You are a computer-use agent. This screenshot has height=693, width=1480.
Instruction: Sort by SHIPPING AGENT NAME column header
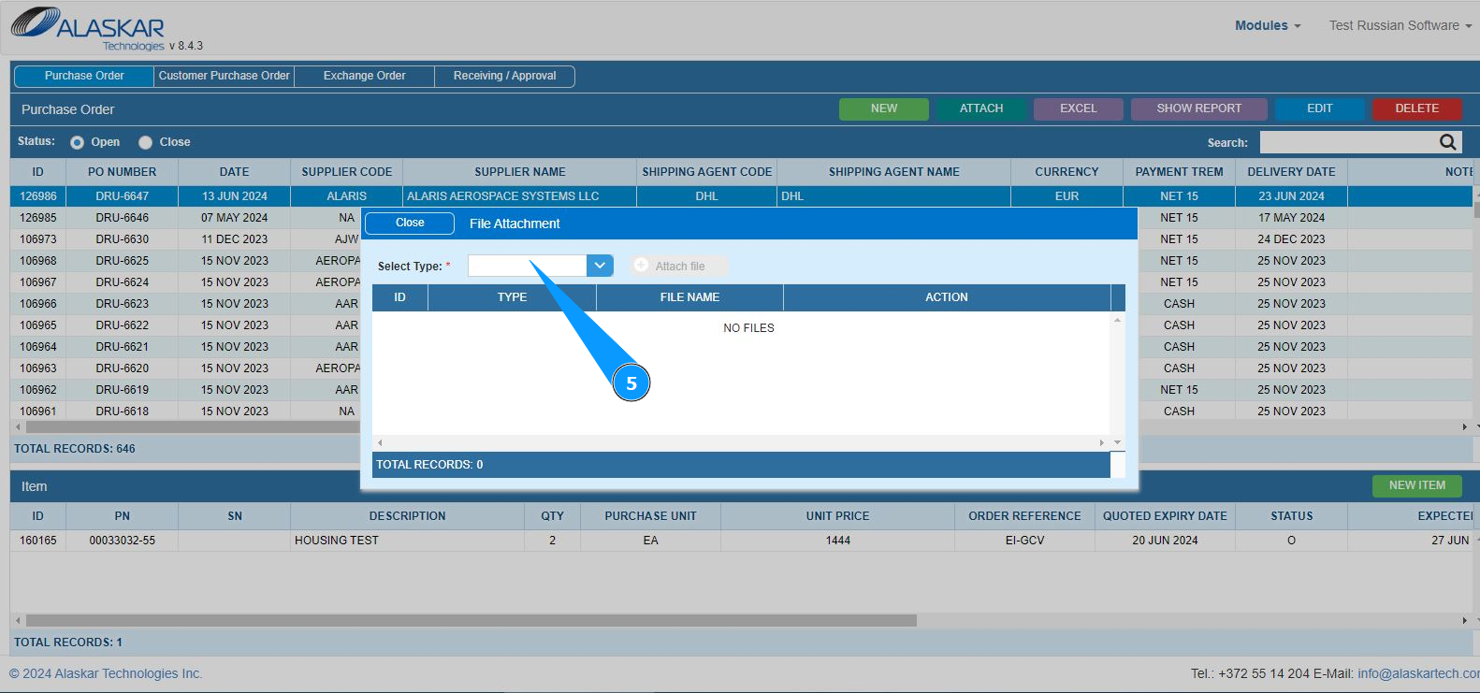[894, 172]
